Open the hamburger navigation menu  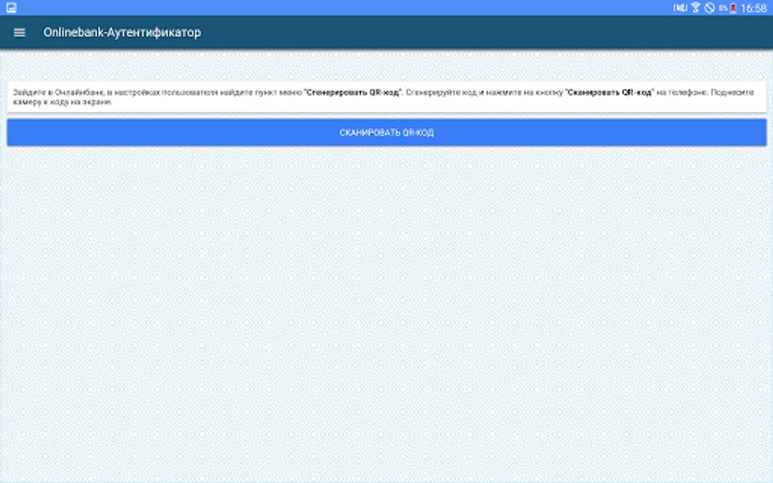coord(19,33)
